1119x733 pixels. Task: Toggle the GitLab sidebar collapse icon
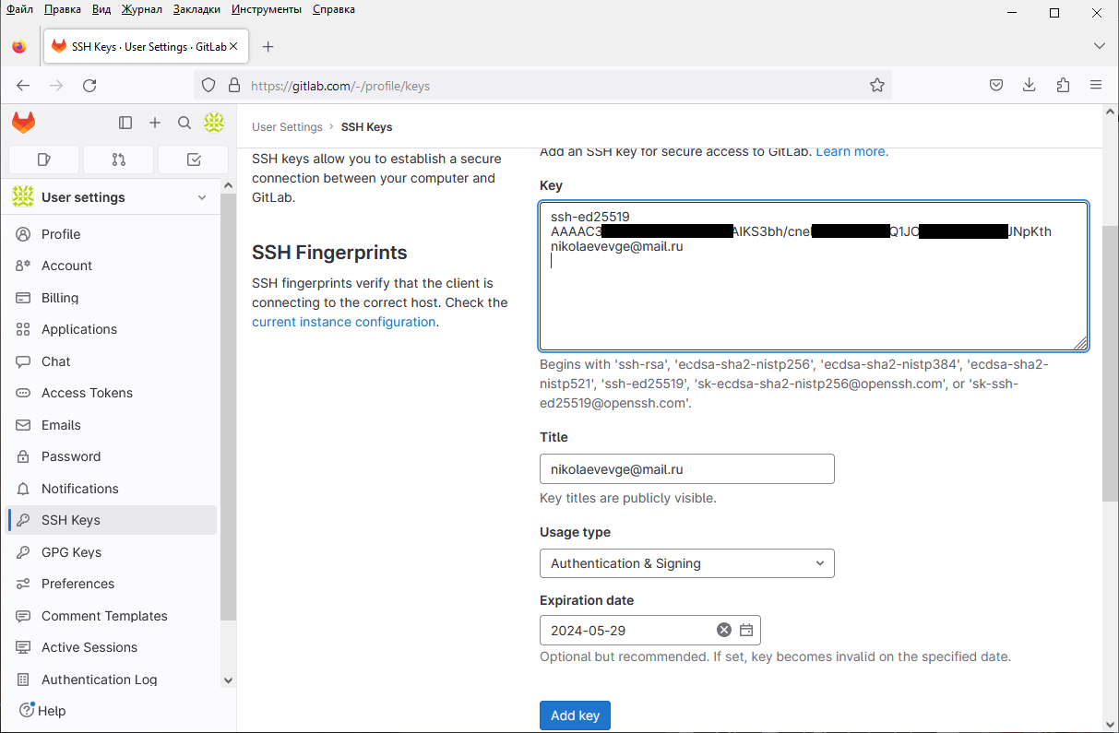click(125, 123)
